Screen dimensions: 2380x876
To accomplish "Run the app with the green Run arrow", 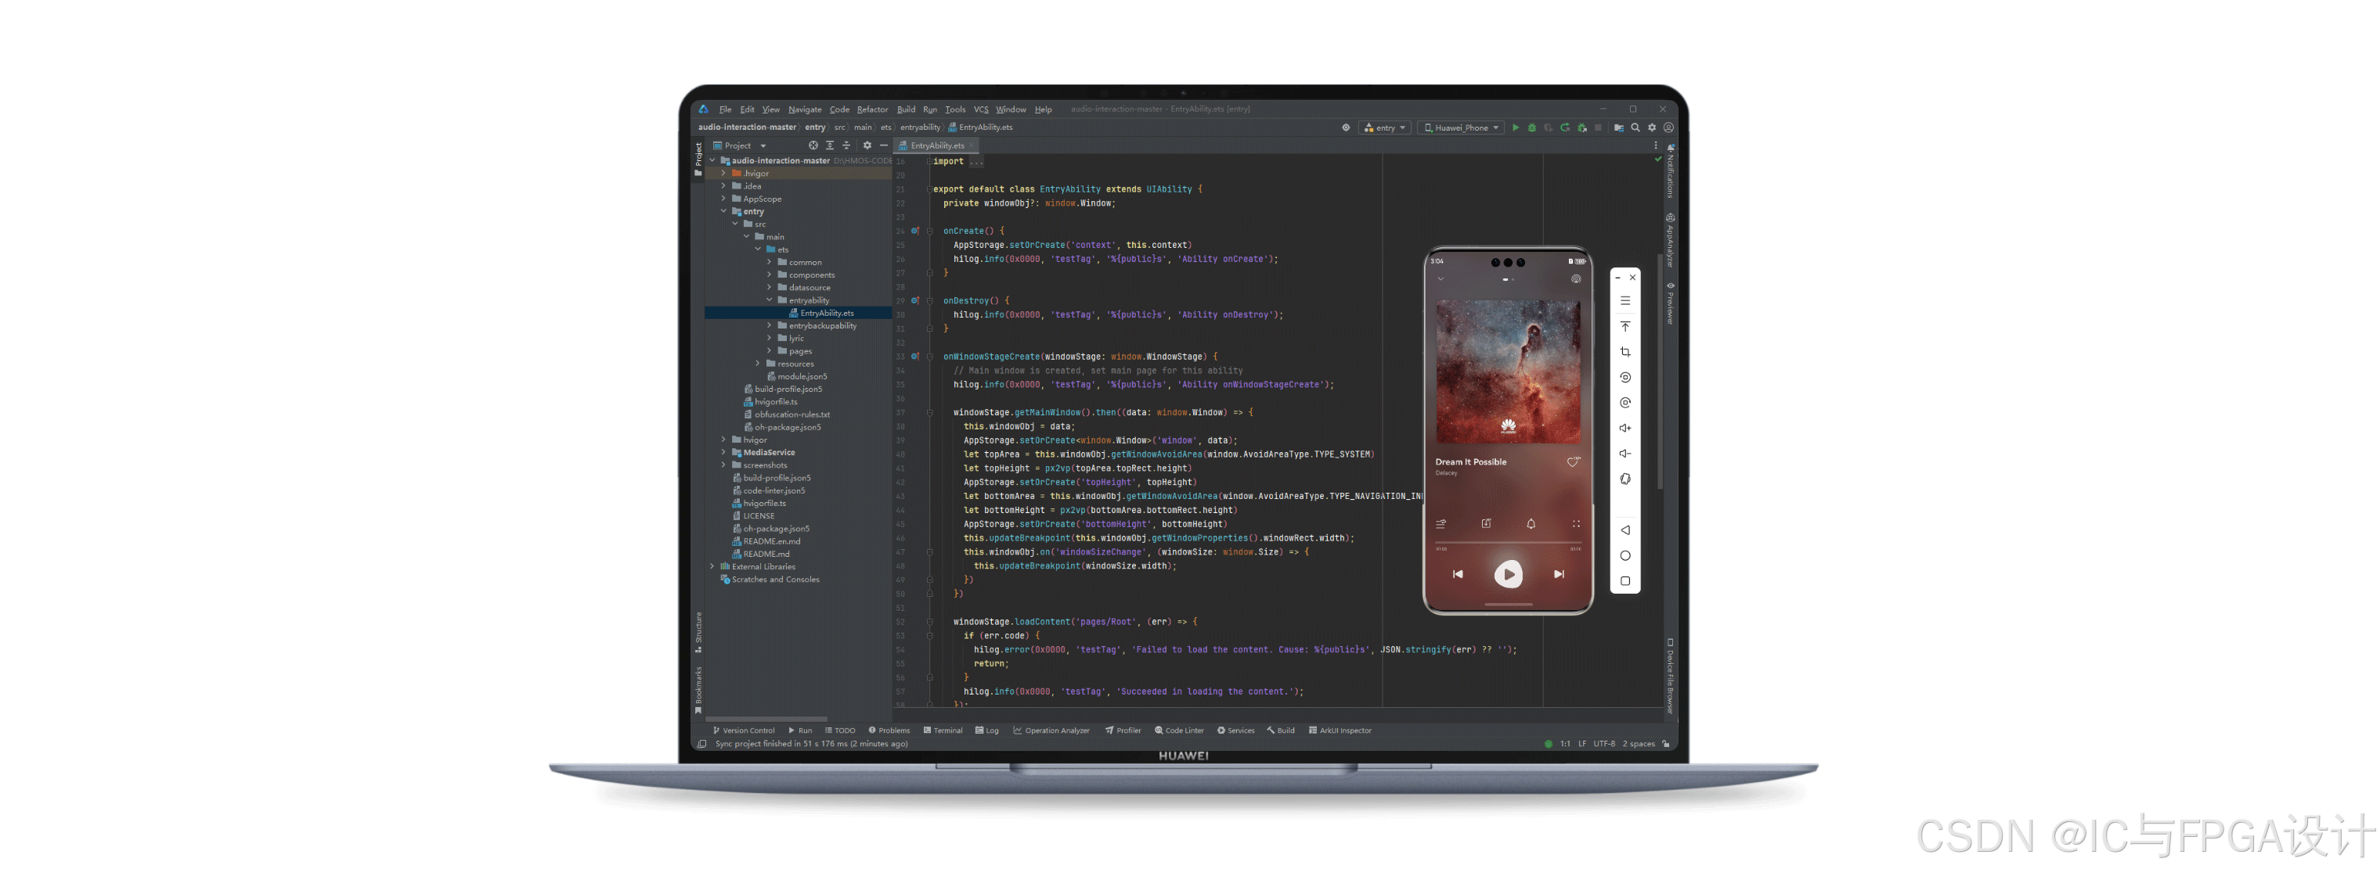I will tap(1515, 127).
